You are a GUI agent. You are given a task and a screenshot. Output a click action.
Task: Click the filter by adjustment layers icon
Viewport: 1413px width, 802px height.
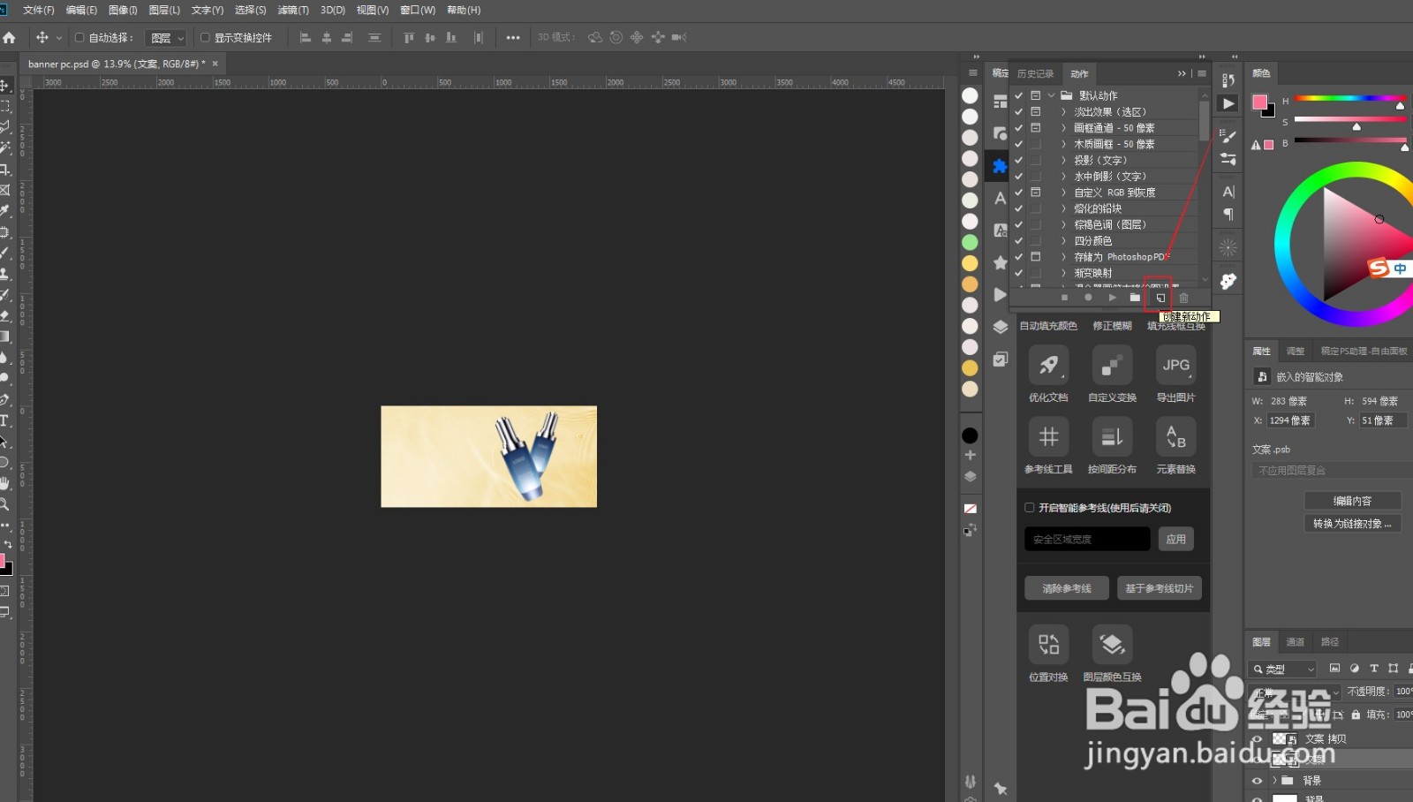pos(1354,669)
